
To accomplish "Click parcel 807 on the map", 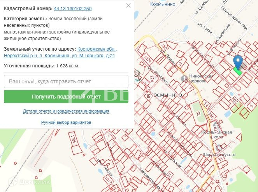I will tap(234, 100).
